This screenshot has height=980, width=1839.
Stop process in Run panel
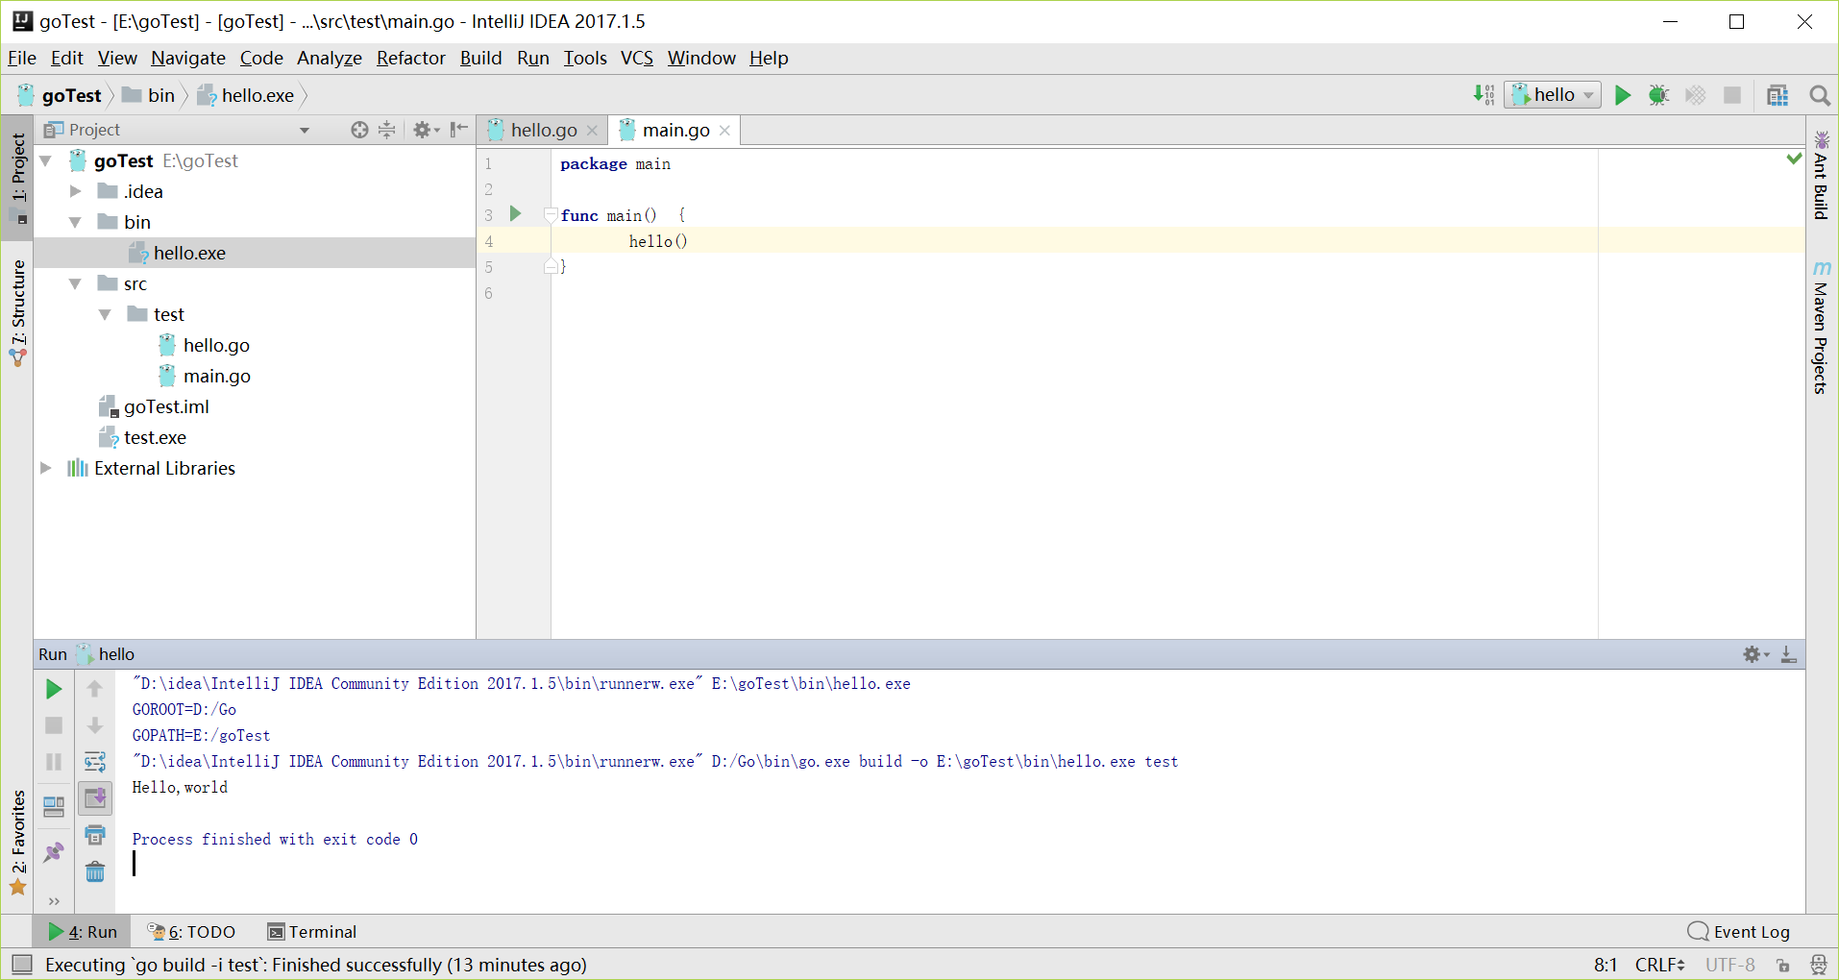(54, 725)
